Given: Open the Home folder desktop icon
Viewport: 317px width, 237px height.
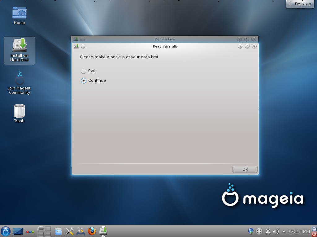Looking at the screenshot, I should pyautogui.click(x=19, y=16).
